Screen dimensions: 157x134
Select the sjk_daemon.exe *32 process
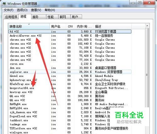(70, 112)
